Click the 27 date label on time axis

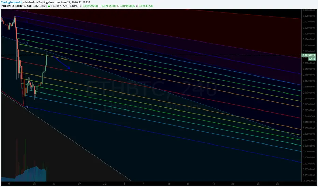(x=79, y=184)
